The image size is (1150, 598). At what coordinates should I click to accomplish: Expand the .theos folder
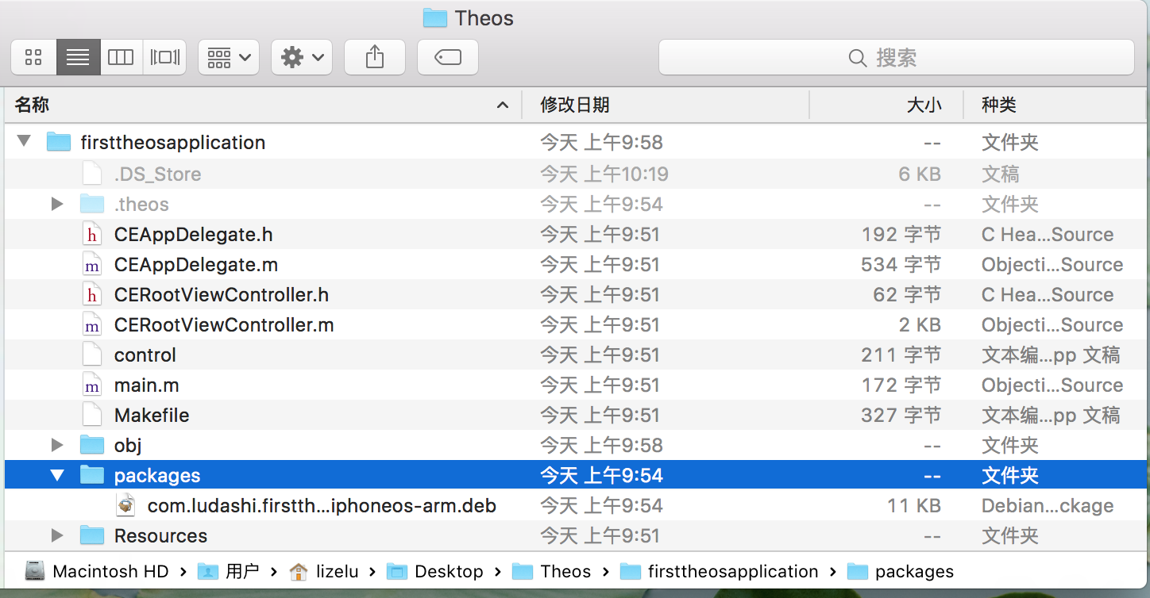click(x=57, y=204)
